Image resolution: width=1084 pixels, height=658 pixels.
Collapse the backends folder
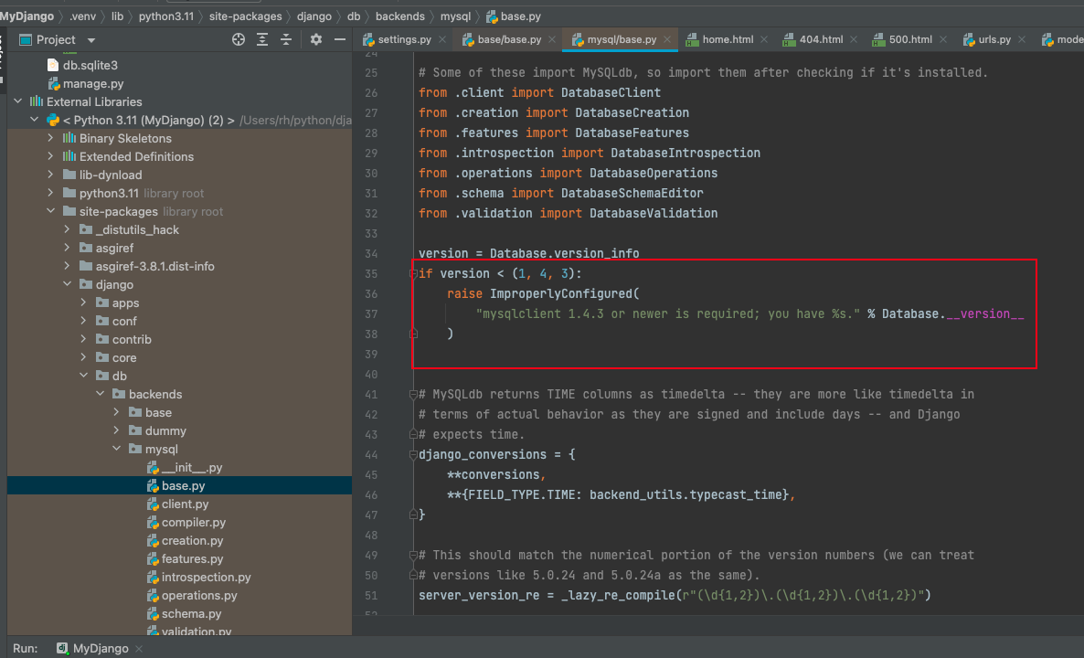(101, 394)
